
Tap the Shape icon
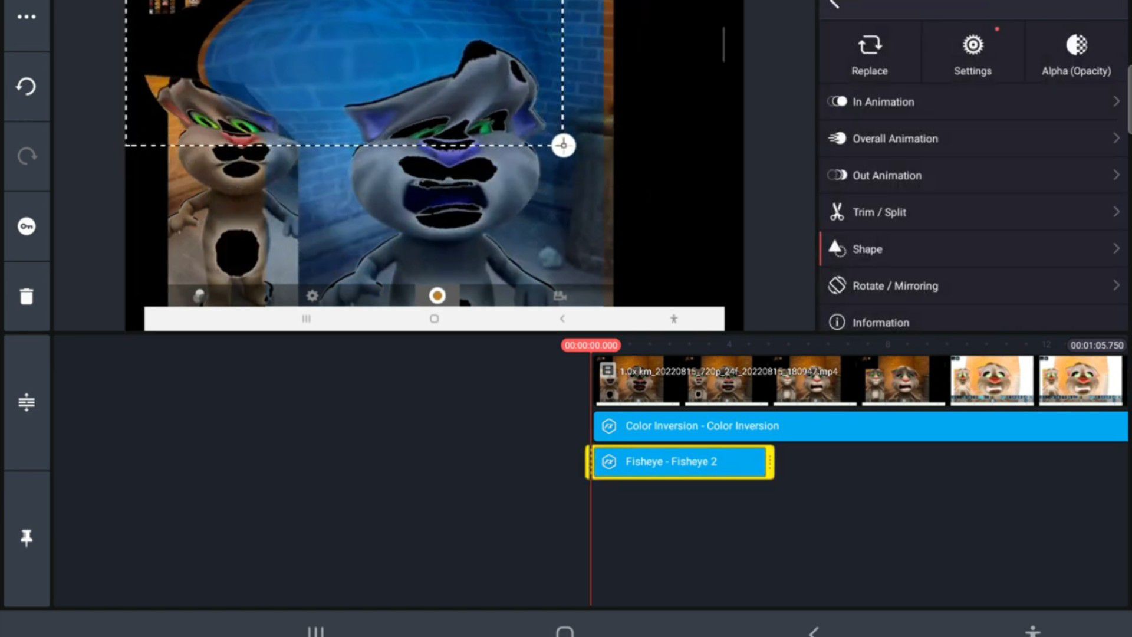pyautogui.click(x=837, y=248)
